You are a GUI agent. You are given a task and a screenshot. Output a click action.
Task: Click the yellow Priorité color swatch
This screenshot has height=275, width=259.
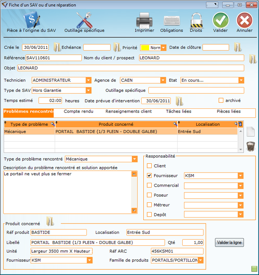pyautogui.click(x=145, y=48)
